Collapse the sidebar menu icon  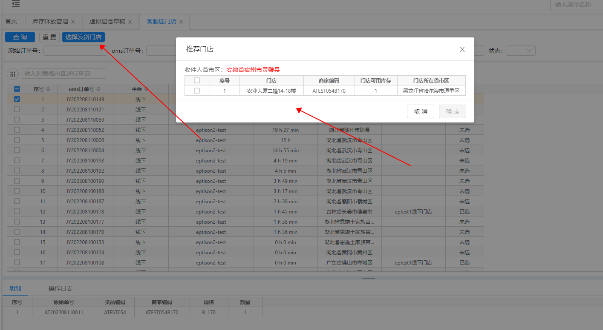(16, 4)
